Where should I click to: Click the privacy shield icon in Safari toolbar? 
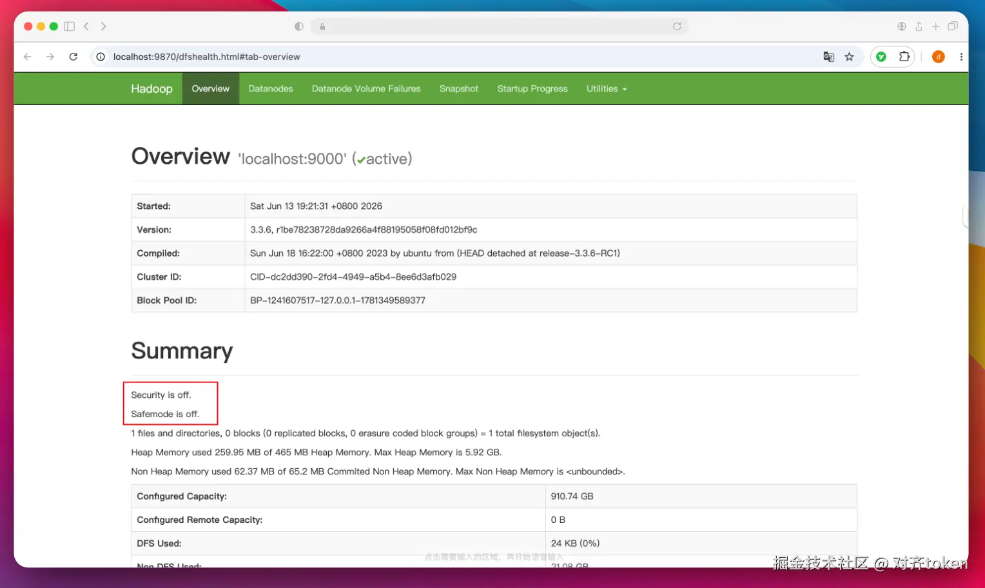pos(299,26)
